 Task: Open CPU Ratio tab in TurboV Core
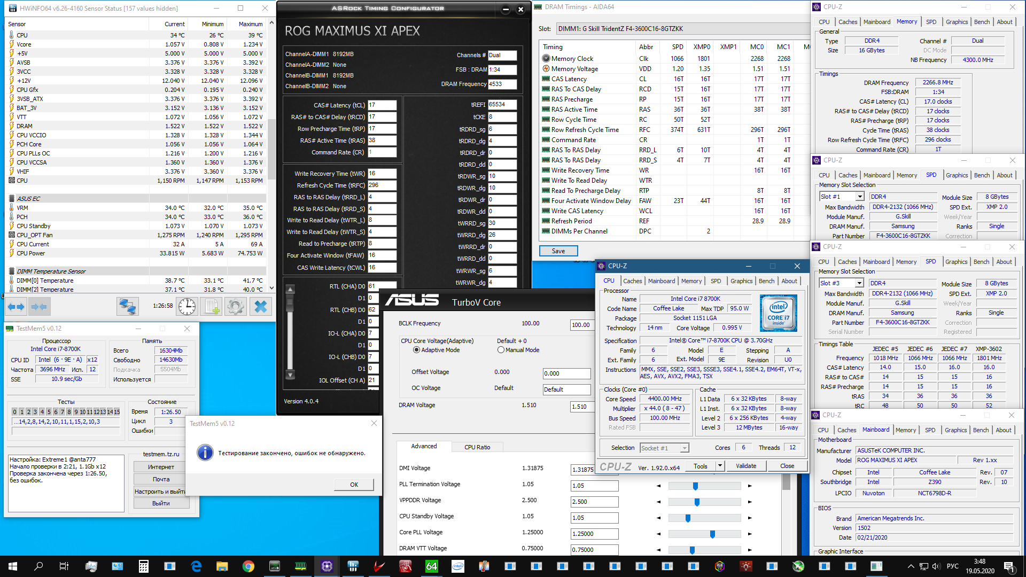coord(477,447)
